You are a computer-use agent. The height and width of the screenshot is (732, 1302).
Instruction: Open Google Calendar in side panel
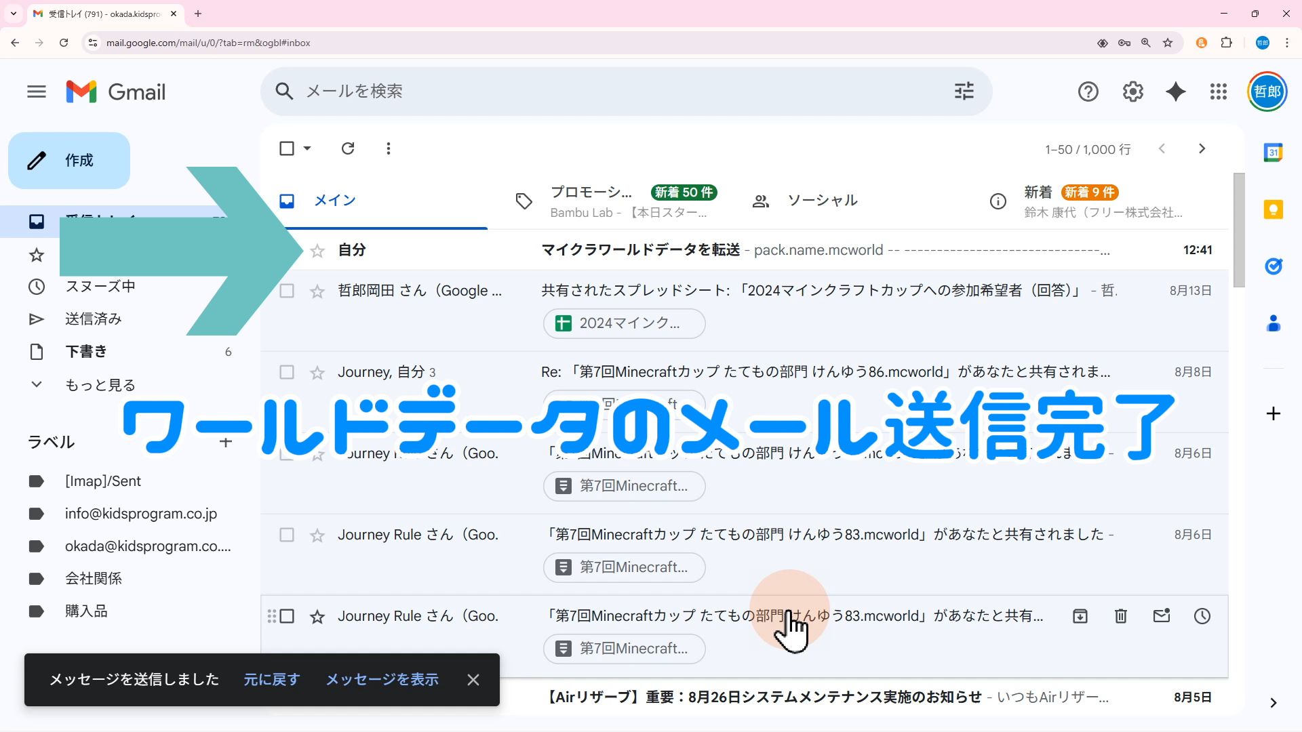pos(1273,152)
